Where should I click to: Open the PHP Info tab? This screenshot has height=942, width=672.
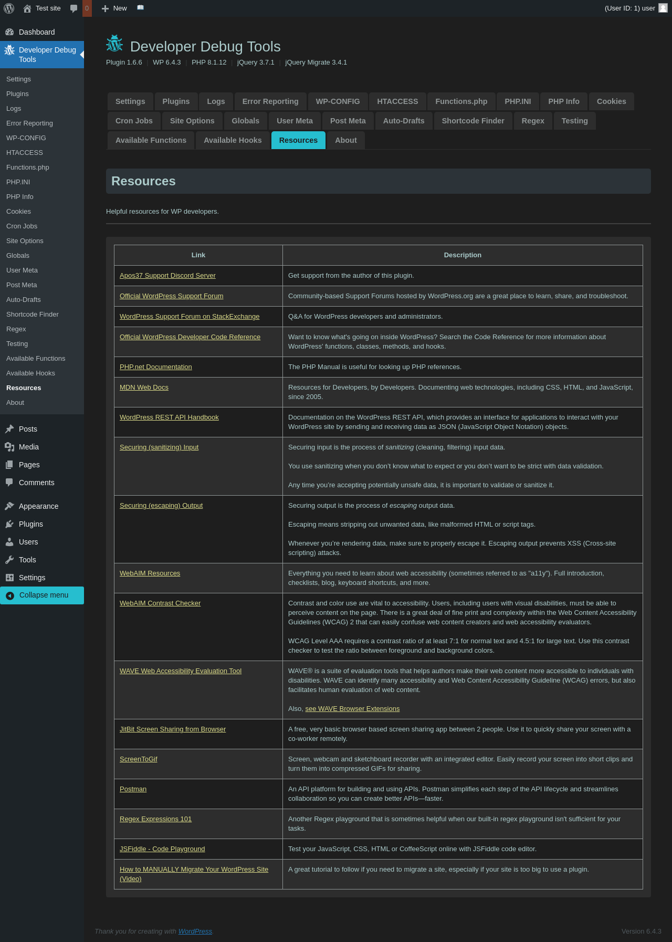[564, 101]
